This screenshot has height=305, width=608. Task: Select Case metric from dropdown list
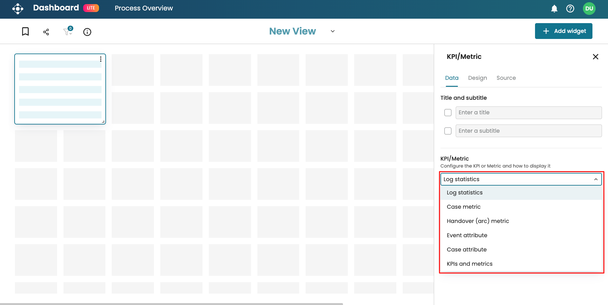click(x=464, y=207)
